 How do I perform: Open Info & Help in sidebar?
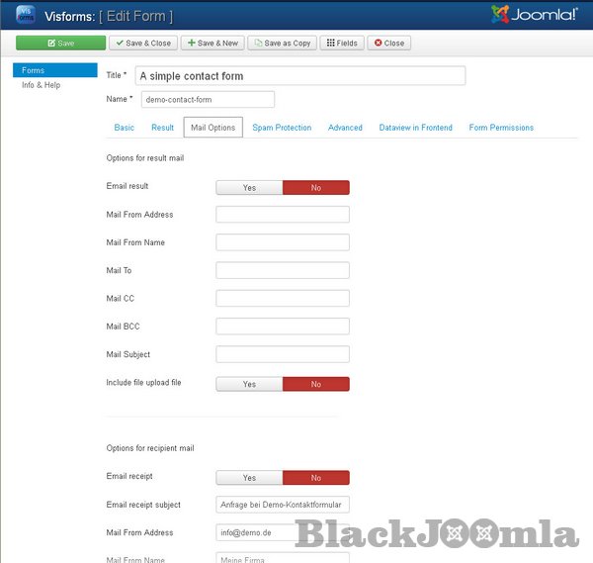42,85
